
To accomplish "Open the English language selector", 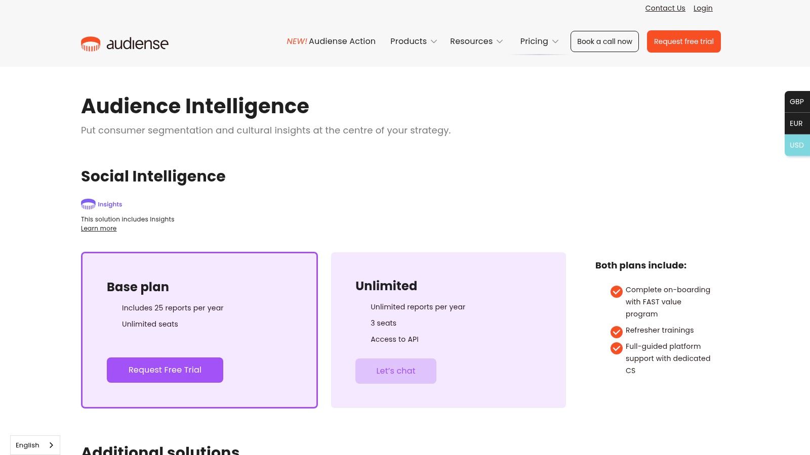I will click(35, 445).
